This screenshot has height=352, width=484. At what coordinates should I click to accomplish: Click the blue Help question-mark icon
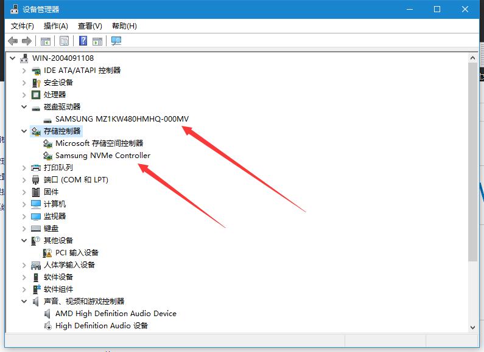point(83,41)
